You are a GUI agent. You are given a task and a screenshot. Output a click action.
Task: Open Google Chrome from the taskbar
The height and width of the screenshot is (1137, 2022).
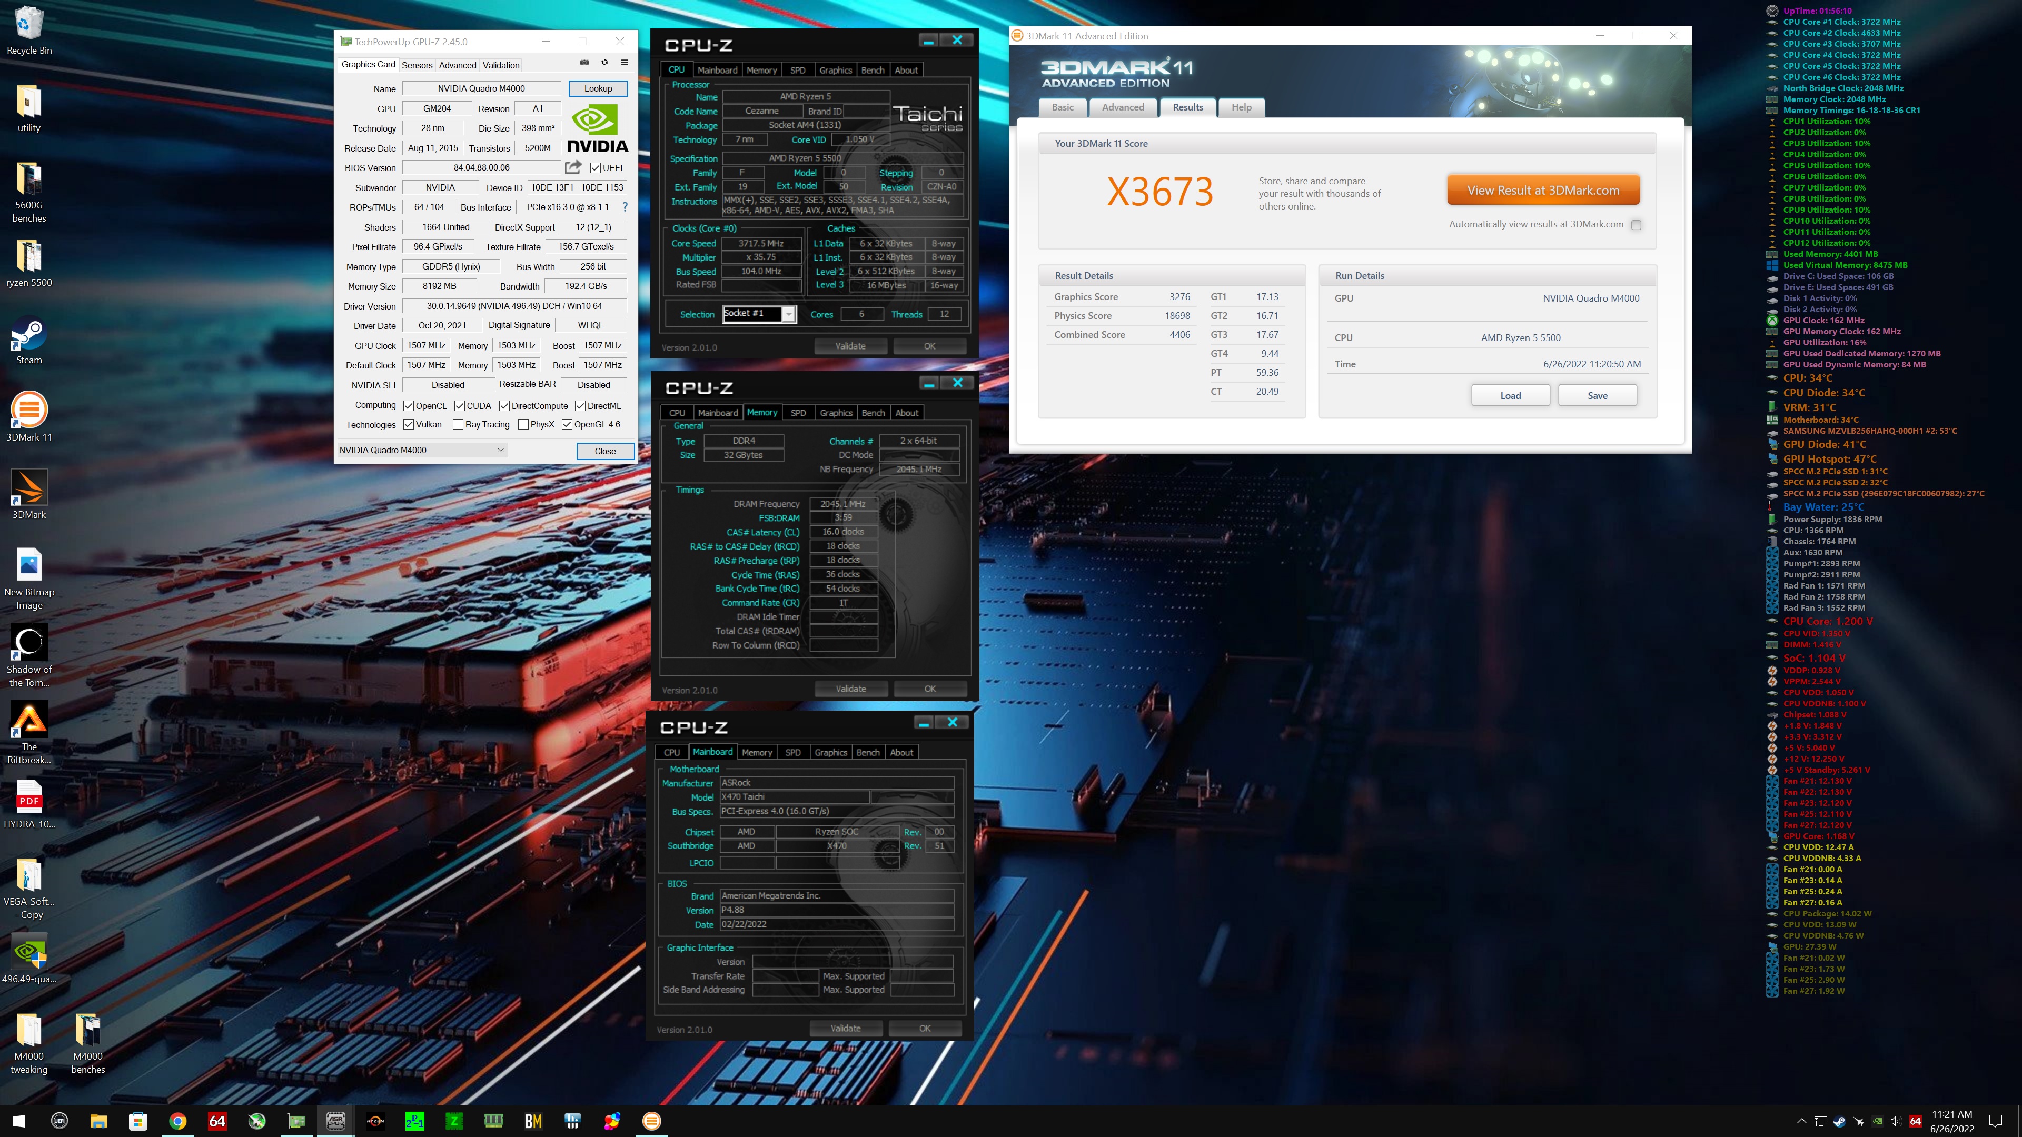point(178,1121)
